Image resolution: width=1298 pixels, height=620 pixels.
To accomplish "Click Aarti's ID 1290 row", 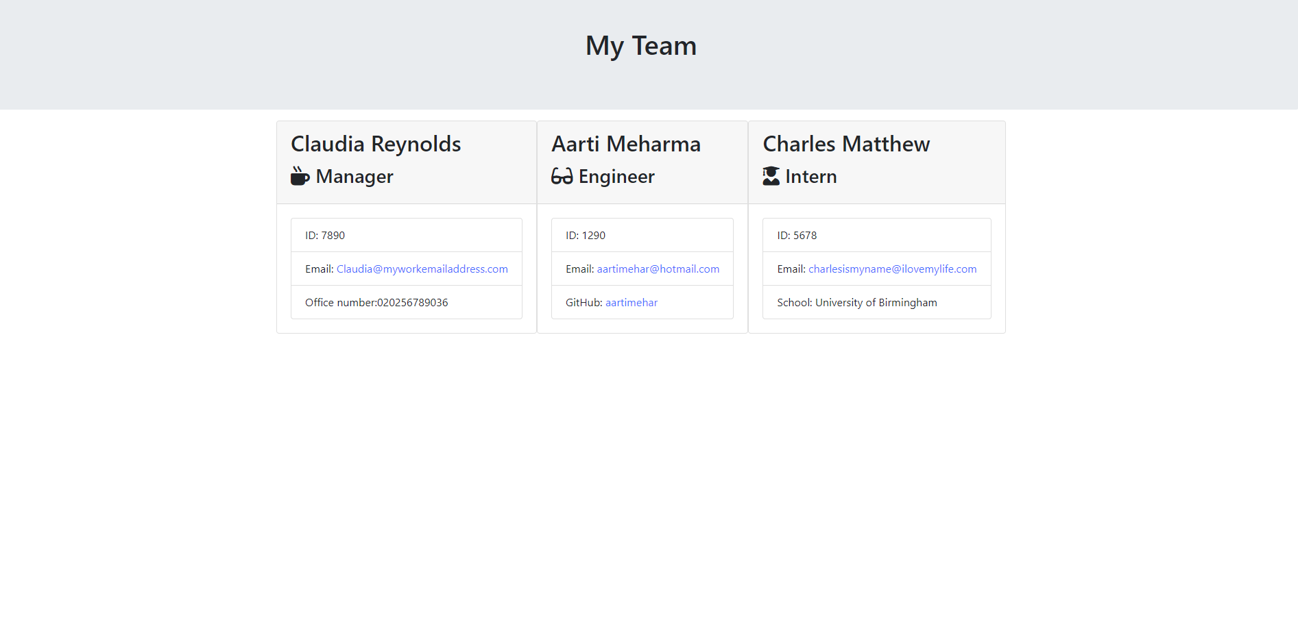I will tap(642, 235).
